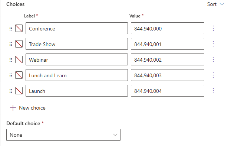Click the drag handle beside Launch
The image size is (231, 146).
[11, 91]
